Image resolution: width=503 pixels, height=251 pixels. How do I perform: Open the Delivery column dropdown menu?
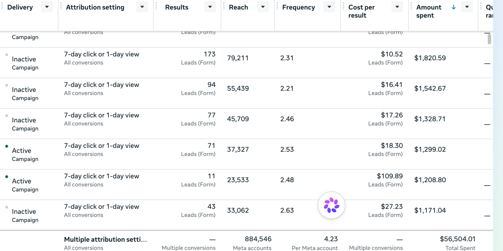(47, 7)
